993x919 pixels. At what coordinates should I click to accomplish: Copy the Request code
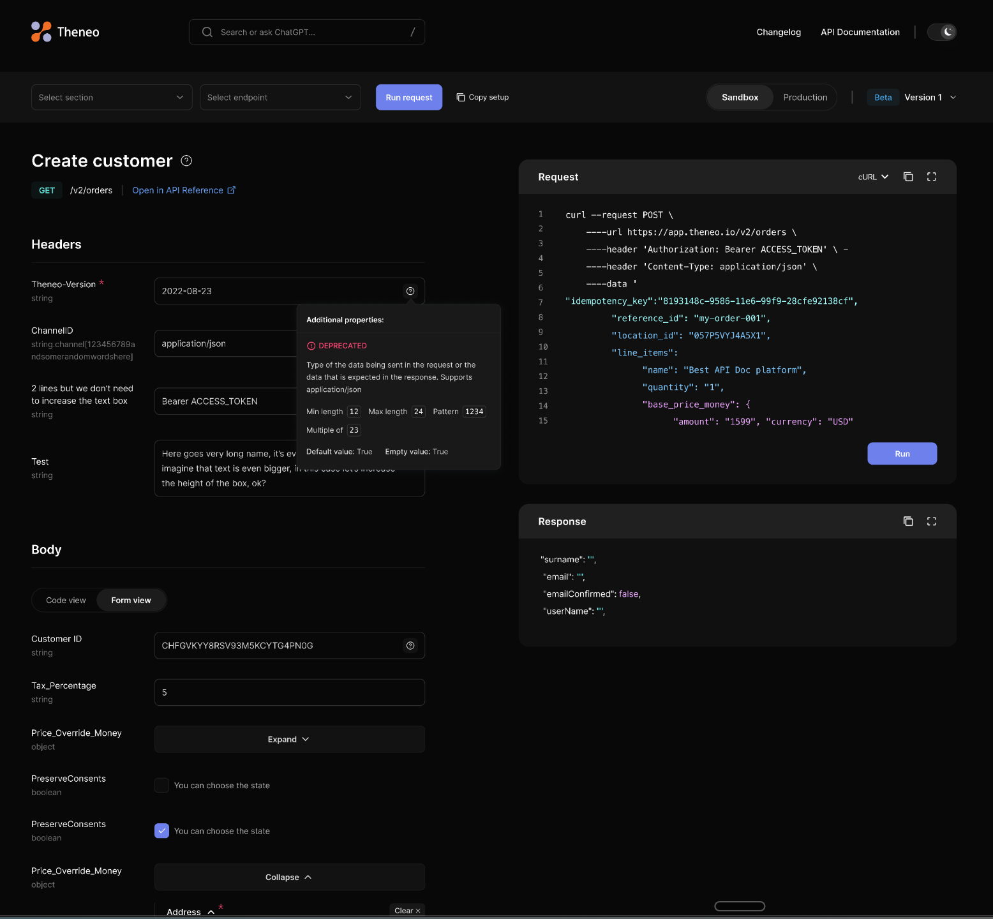(x=908, y=177)
